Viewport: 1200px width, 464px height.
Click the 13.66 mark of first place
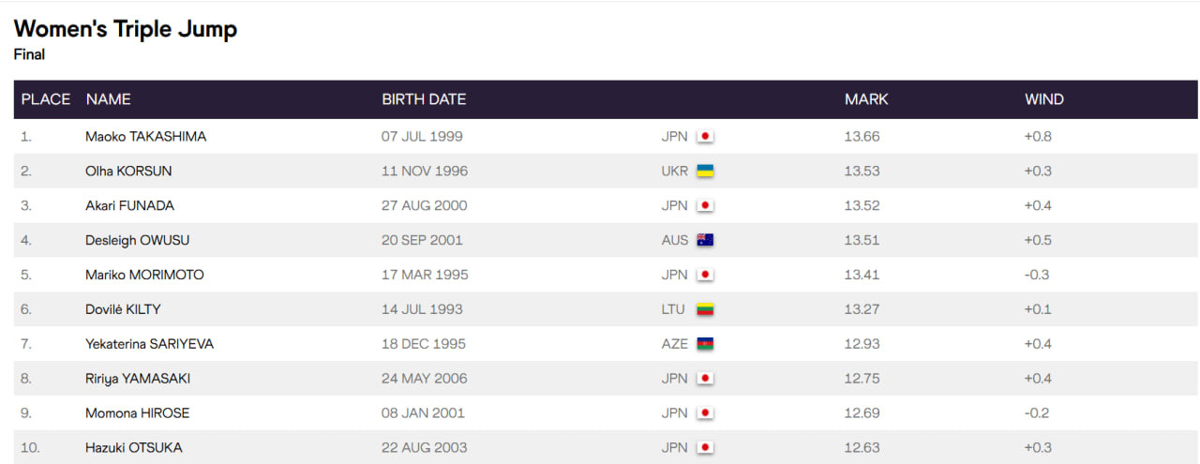862,136
